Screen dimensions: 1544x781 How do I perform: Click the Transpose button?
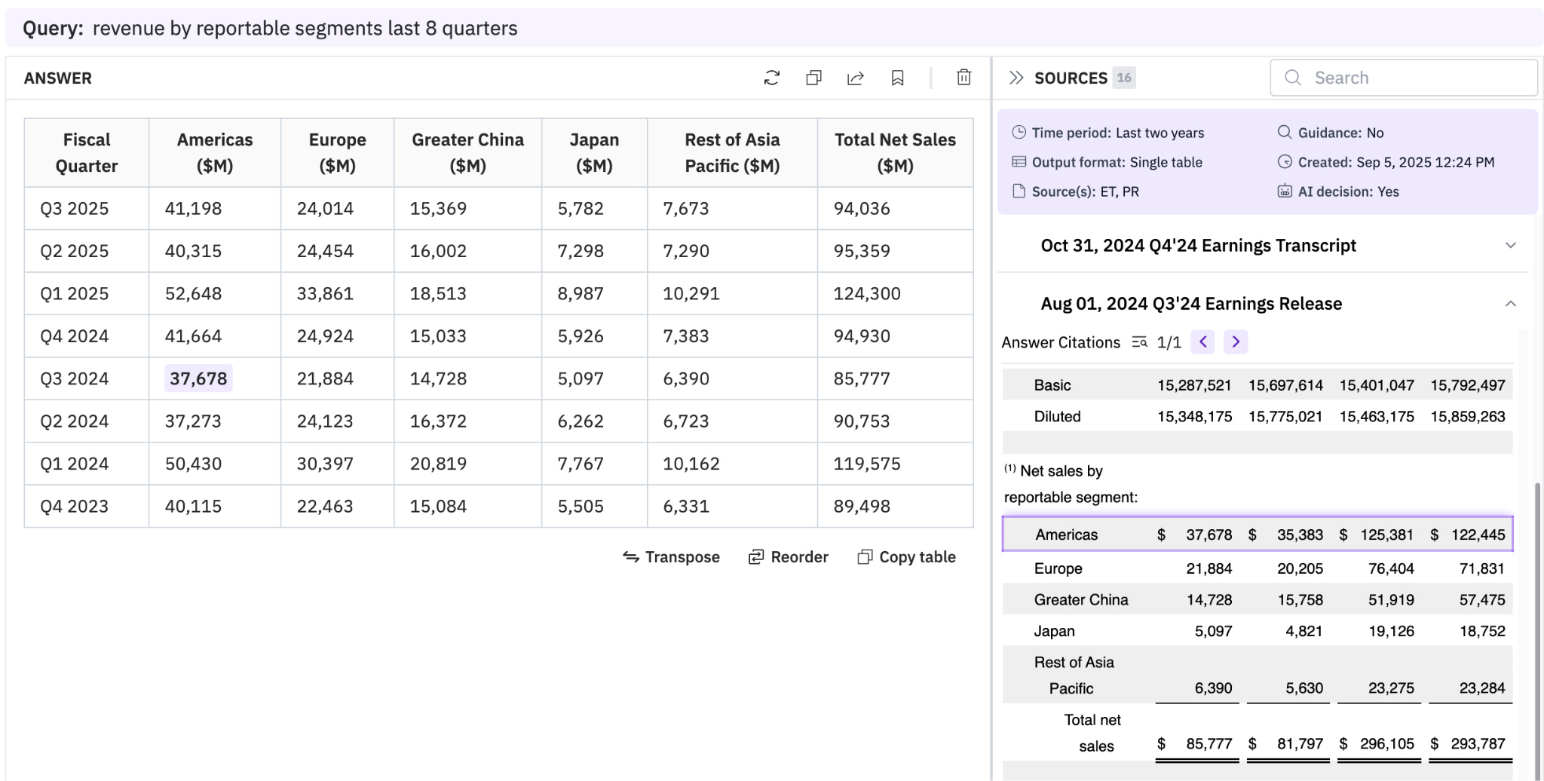coord(671,557)
